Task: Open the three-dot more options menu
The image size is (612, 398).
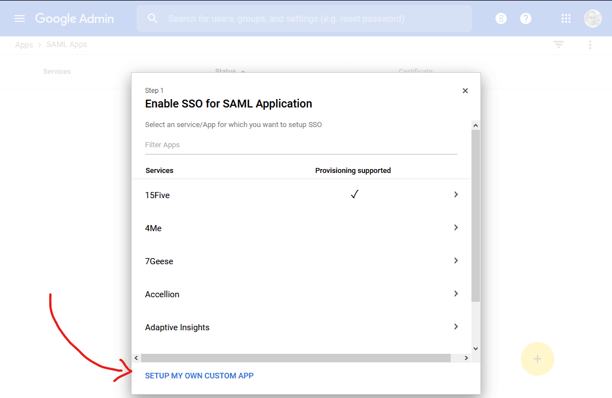Action: coord(590,45)
